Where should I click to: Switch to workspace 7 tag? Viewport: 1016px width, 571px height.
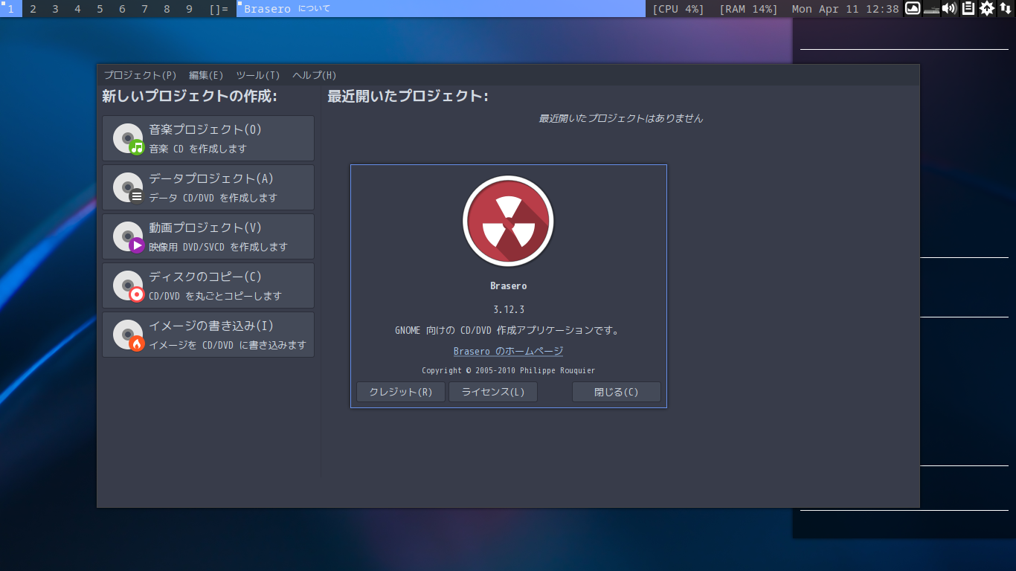click(x=144, y=9)
